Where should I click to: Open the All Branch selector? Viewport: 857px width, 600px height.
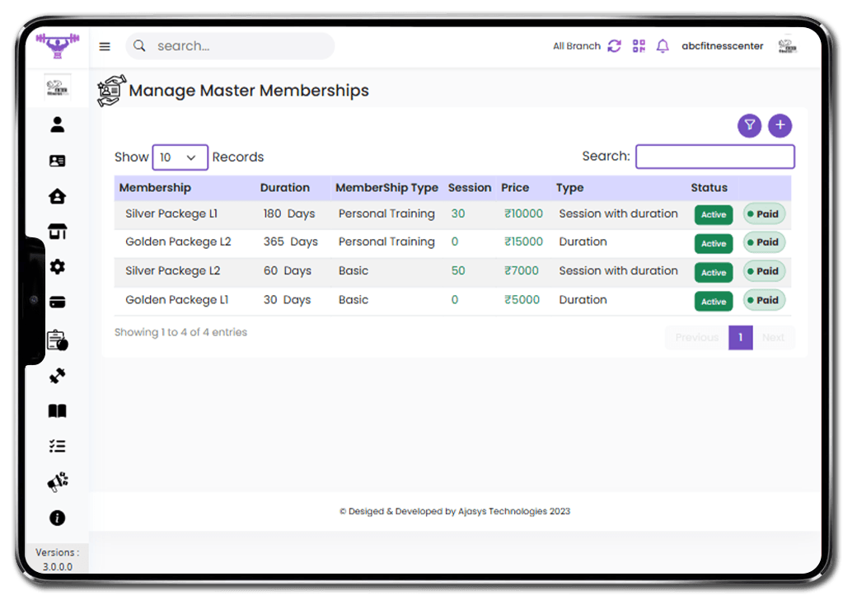tap(576, 46)
